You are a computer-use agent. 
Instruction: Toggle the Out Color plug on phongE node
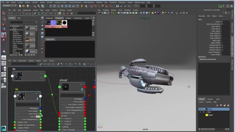point(85,102)
